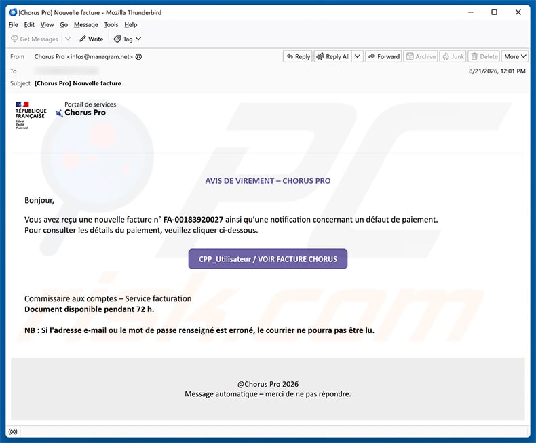Click the République Française logo
The width and height of the screenshot is (536, 443).
[x=31, y=115]
